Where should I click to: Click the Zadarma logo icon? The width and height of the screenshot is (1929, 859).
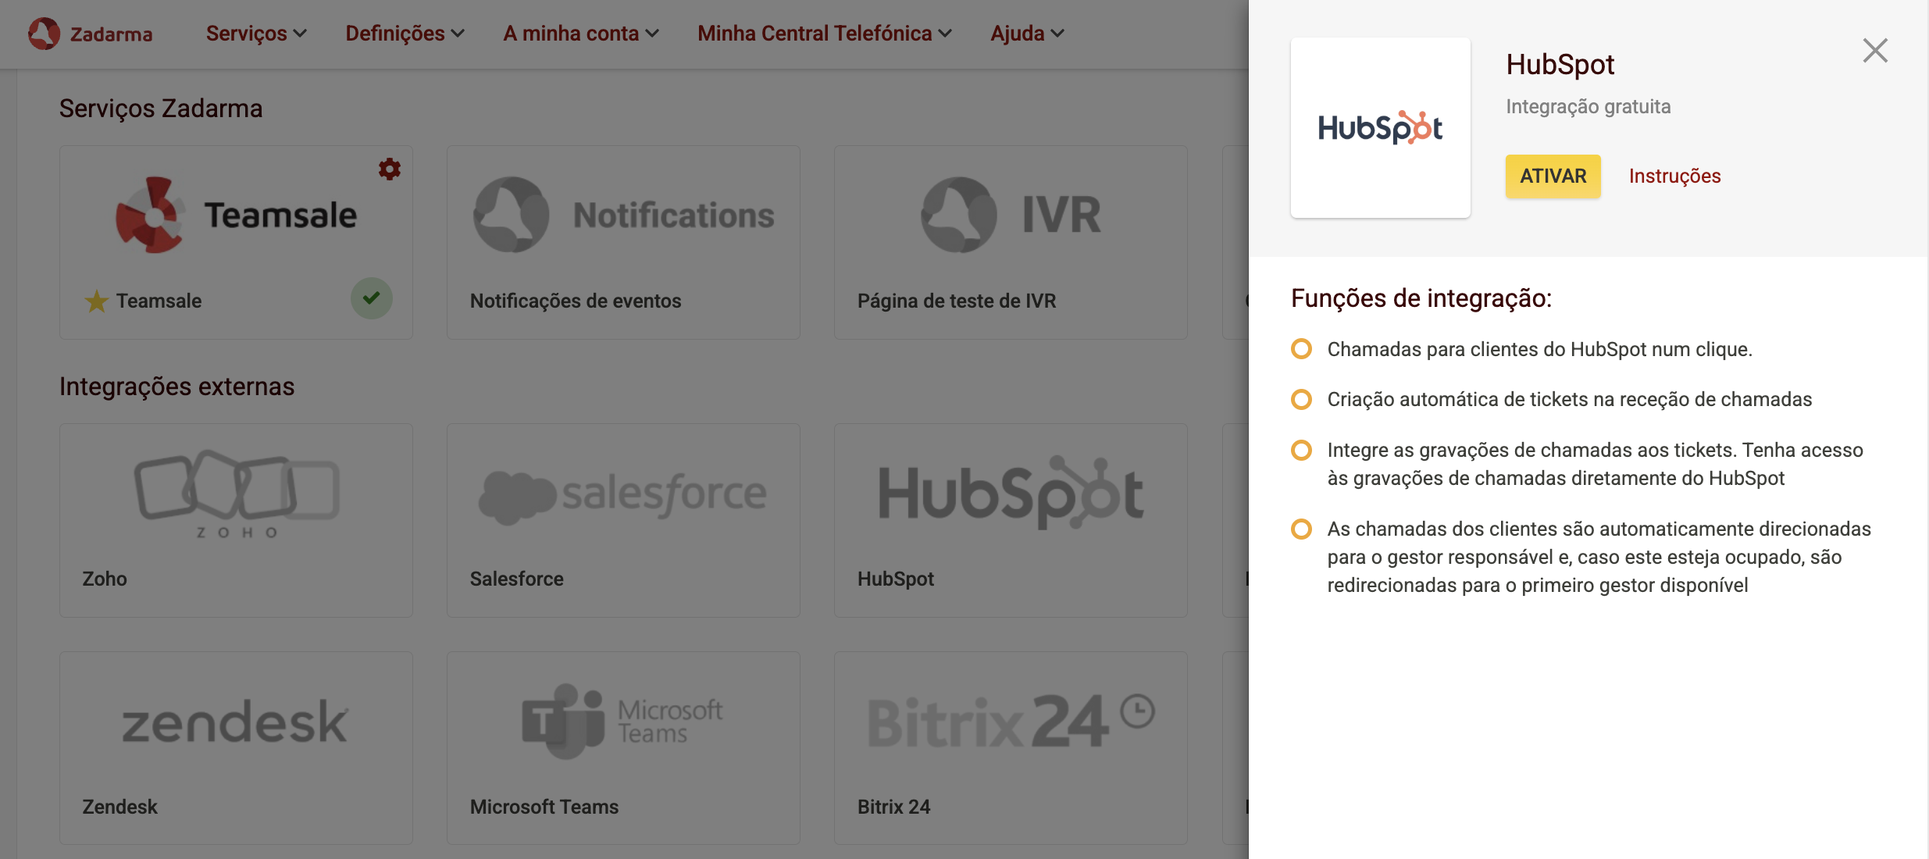pos(44,34)
